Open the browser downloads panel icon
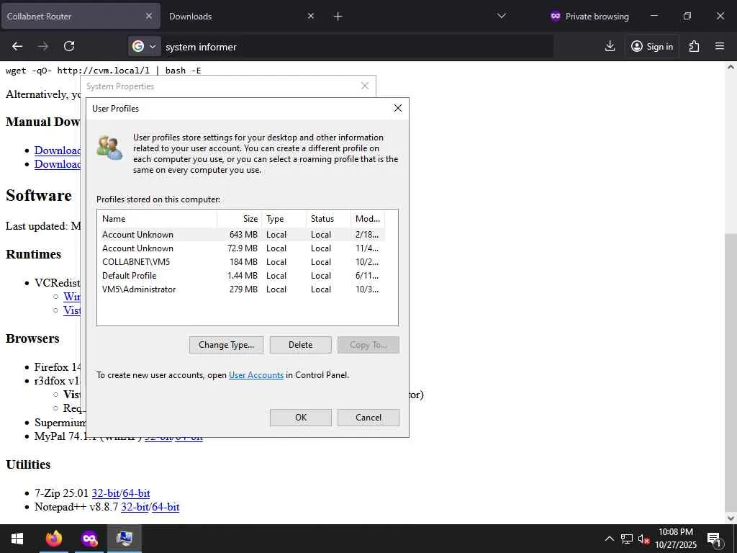This screenshot has width=737, height=553. coord(610,46)
